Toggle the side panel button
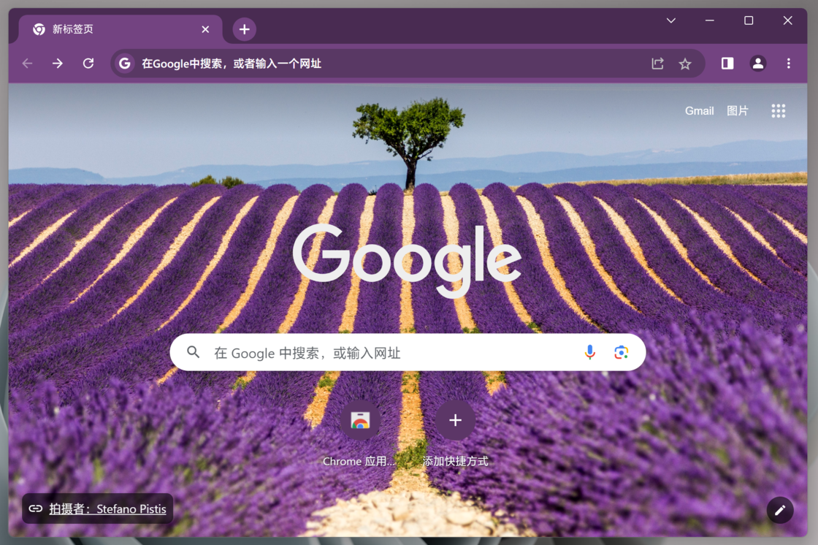Screen dimensions: 818x545 (727, 64)
